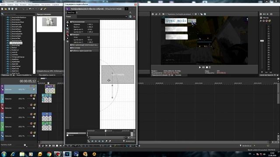Screen dimensions: 280x157
Task: Open the Инструменты menu
Action: pos(34,5)
